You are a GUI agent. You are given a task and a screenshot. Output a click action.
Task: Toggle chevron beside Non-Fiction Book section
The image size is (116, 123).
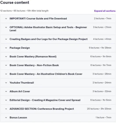point(6,65)
